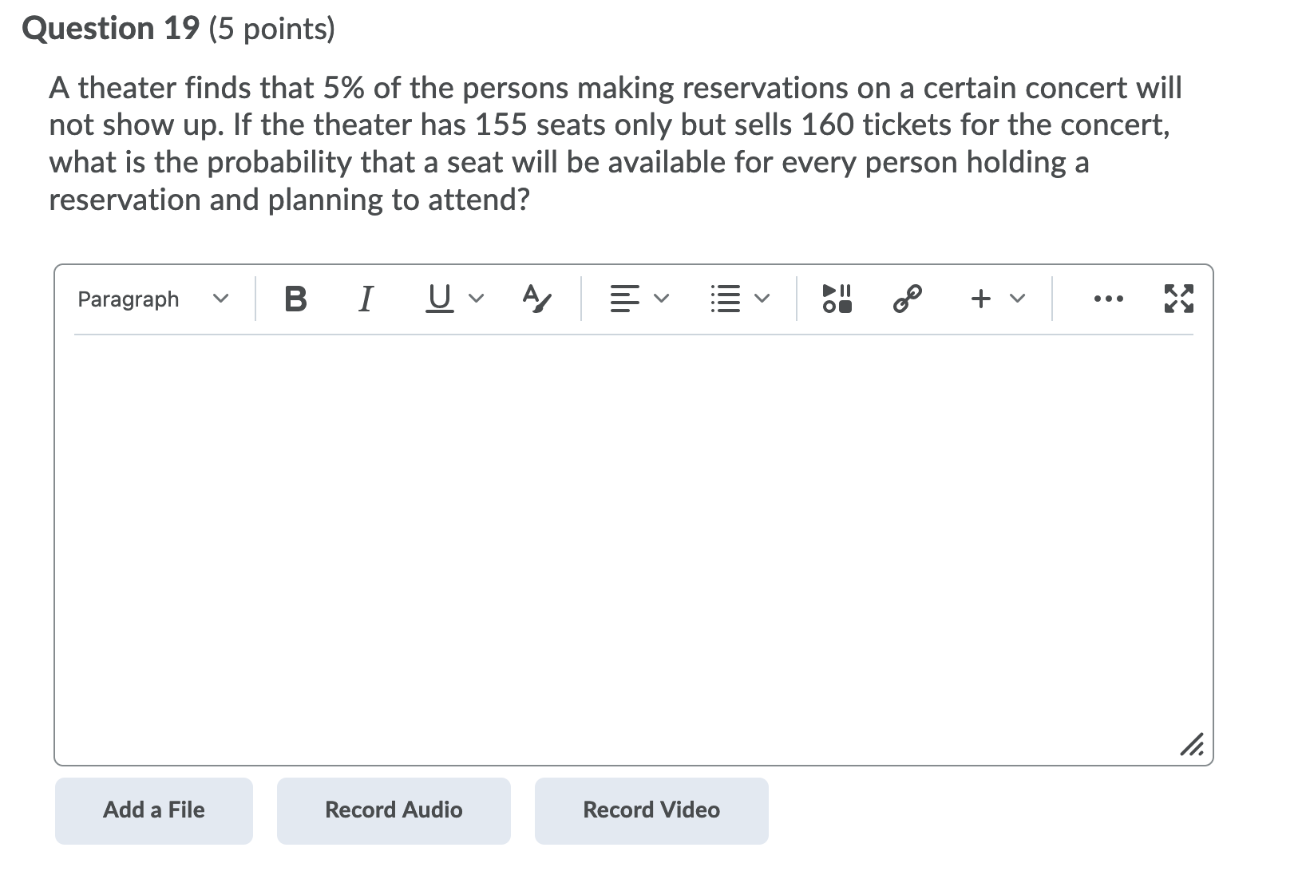Image resolution: width=1306 pixels, height=883 pixels.
Task: Open the alignment dropdown chevron
Action: [x=660, y=299]
